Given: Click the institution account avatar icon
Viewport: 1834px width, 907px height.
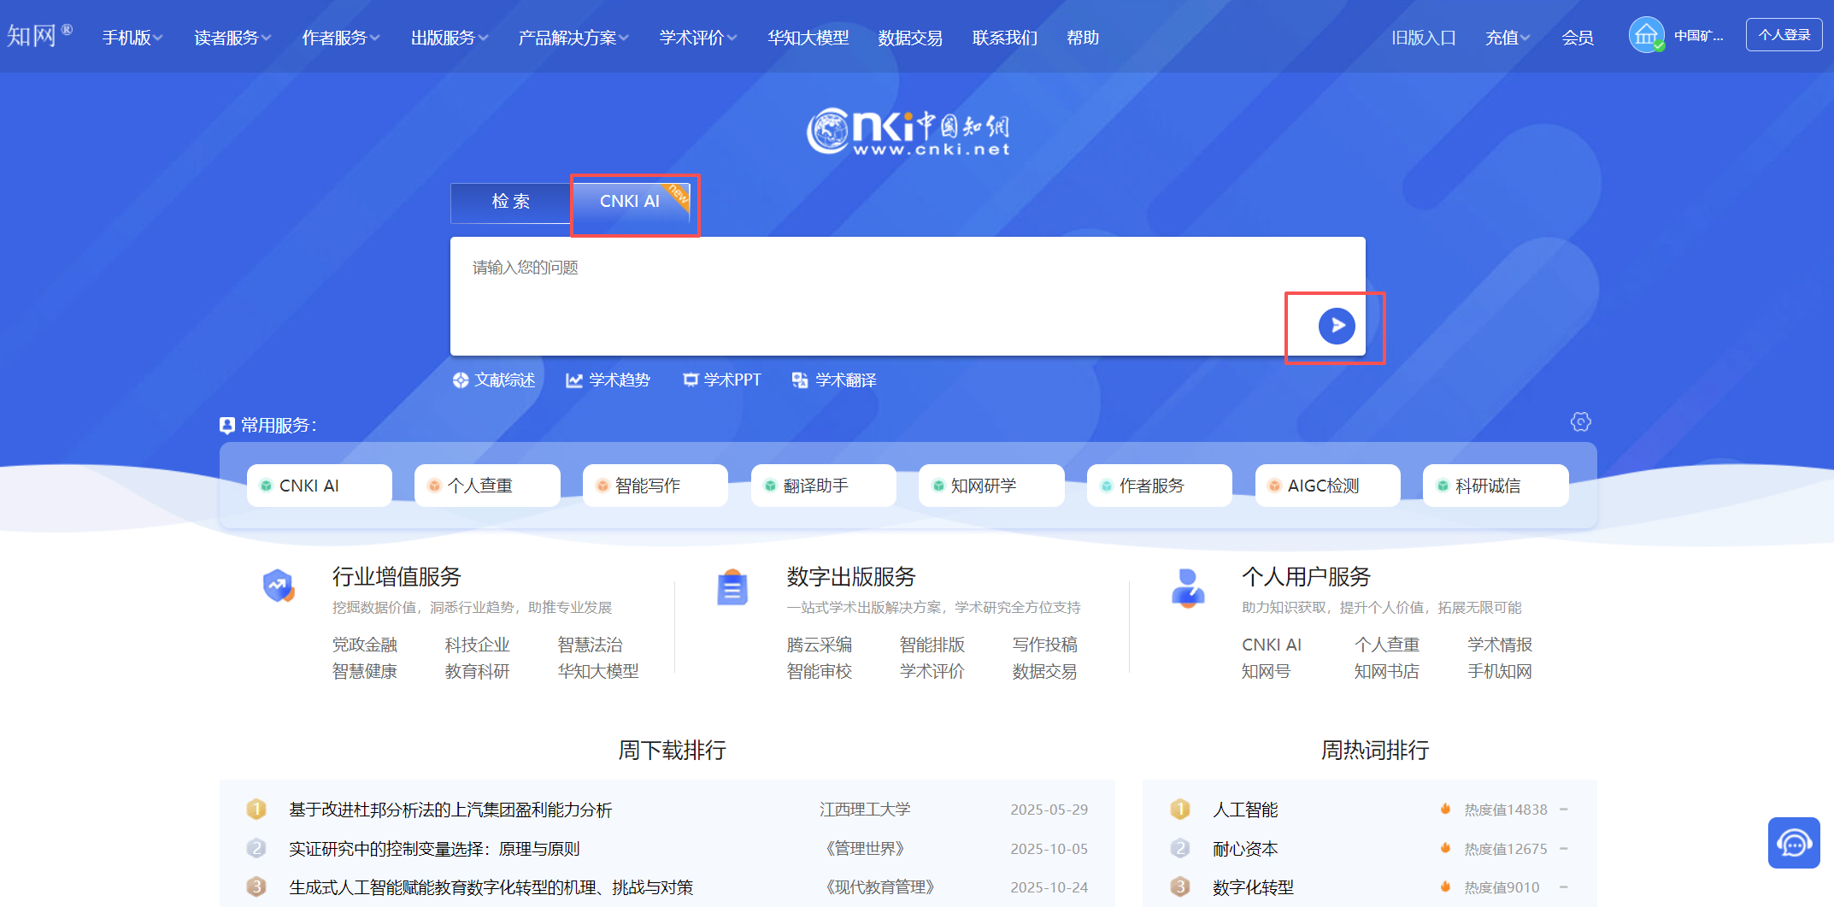Looking at the screenshot, I should [x=1646, y=36].
